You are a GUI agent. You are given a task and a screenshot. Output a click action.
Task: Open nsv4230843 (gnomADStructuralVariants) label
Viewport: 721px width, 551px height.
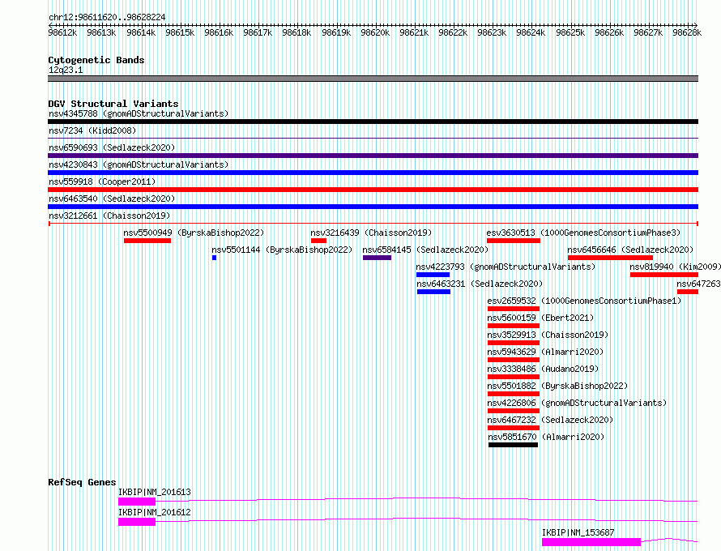[x=139, y=164]
